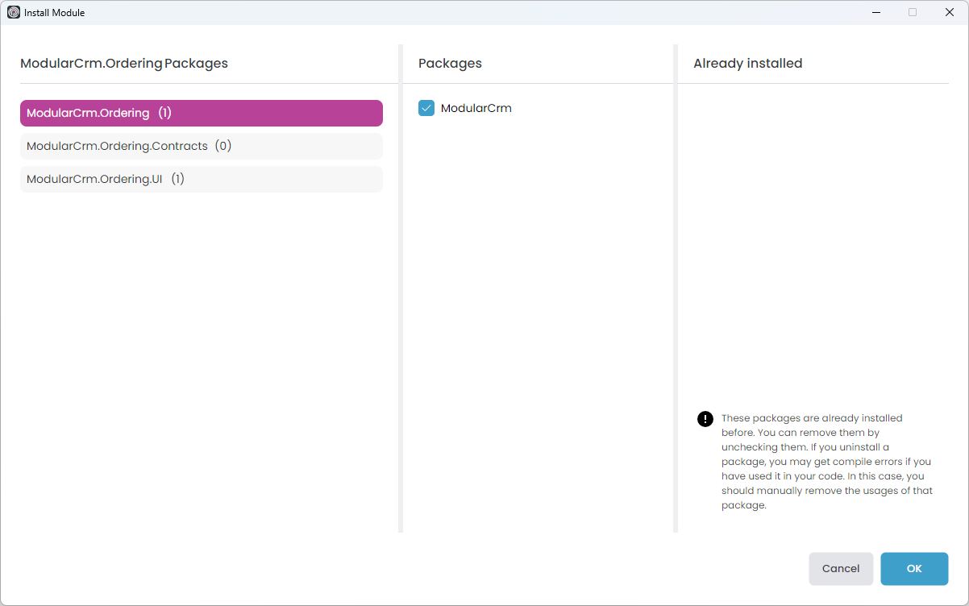The width and height of the screenshot is (969, 606).
Task: Dismiss the dialog using Cancel
Action: pyautogui.click(x=841, y=568)
